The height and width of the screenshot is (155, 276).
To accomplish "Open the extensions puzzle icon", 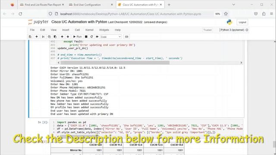I will click(x=263, y=14).
